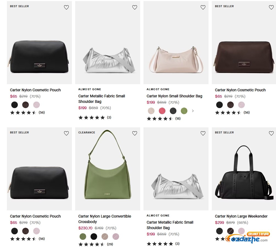Click the star rating of the green crossbody
276x247 pixels.
92,244
